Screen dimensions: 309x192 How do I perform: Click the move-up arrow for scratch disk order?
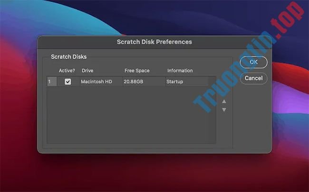click(224, 101)
